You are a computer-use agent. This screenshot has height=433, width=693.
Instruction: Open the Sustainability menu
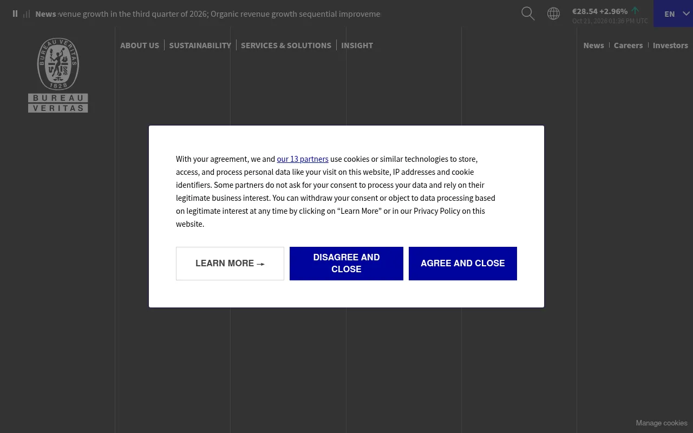click(200, 45)
